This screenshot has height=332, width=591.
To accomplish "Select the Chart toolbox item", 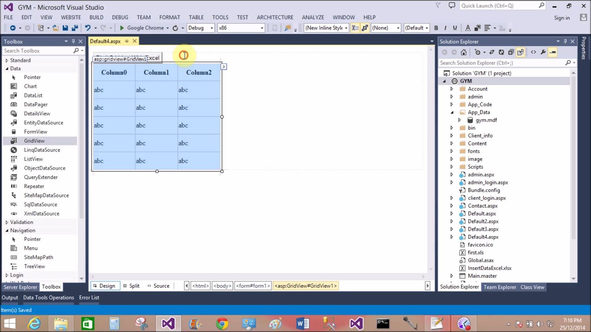I will click(x=30, y=86).
